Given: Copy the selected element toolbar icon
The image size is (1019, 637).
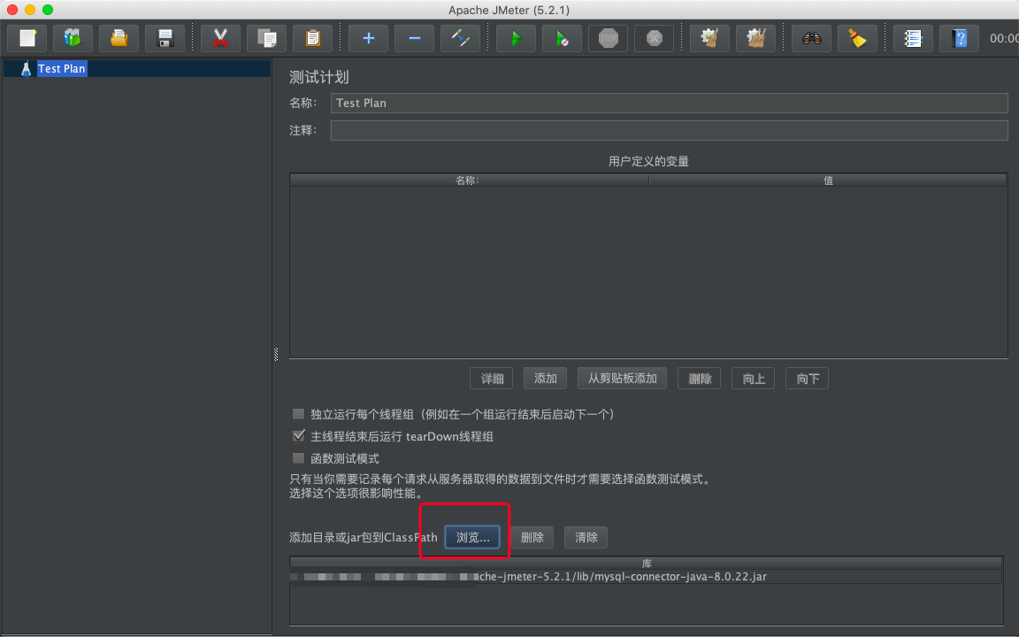Looking at the screenshot, I should click(x=266, y=38).
